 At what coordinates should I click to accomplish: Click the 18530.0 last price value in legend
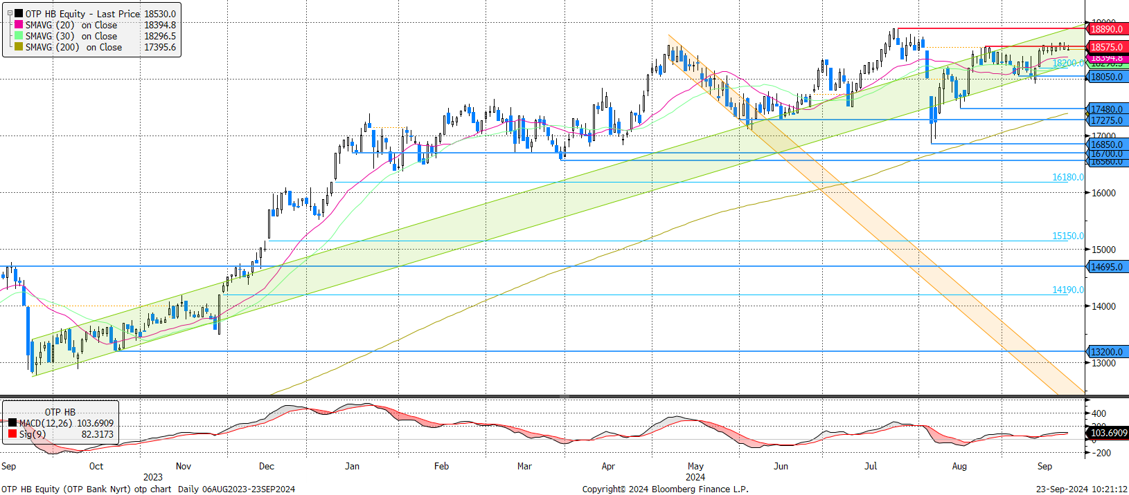[160, 14]
